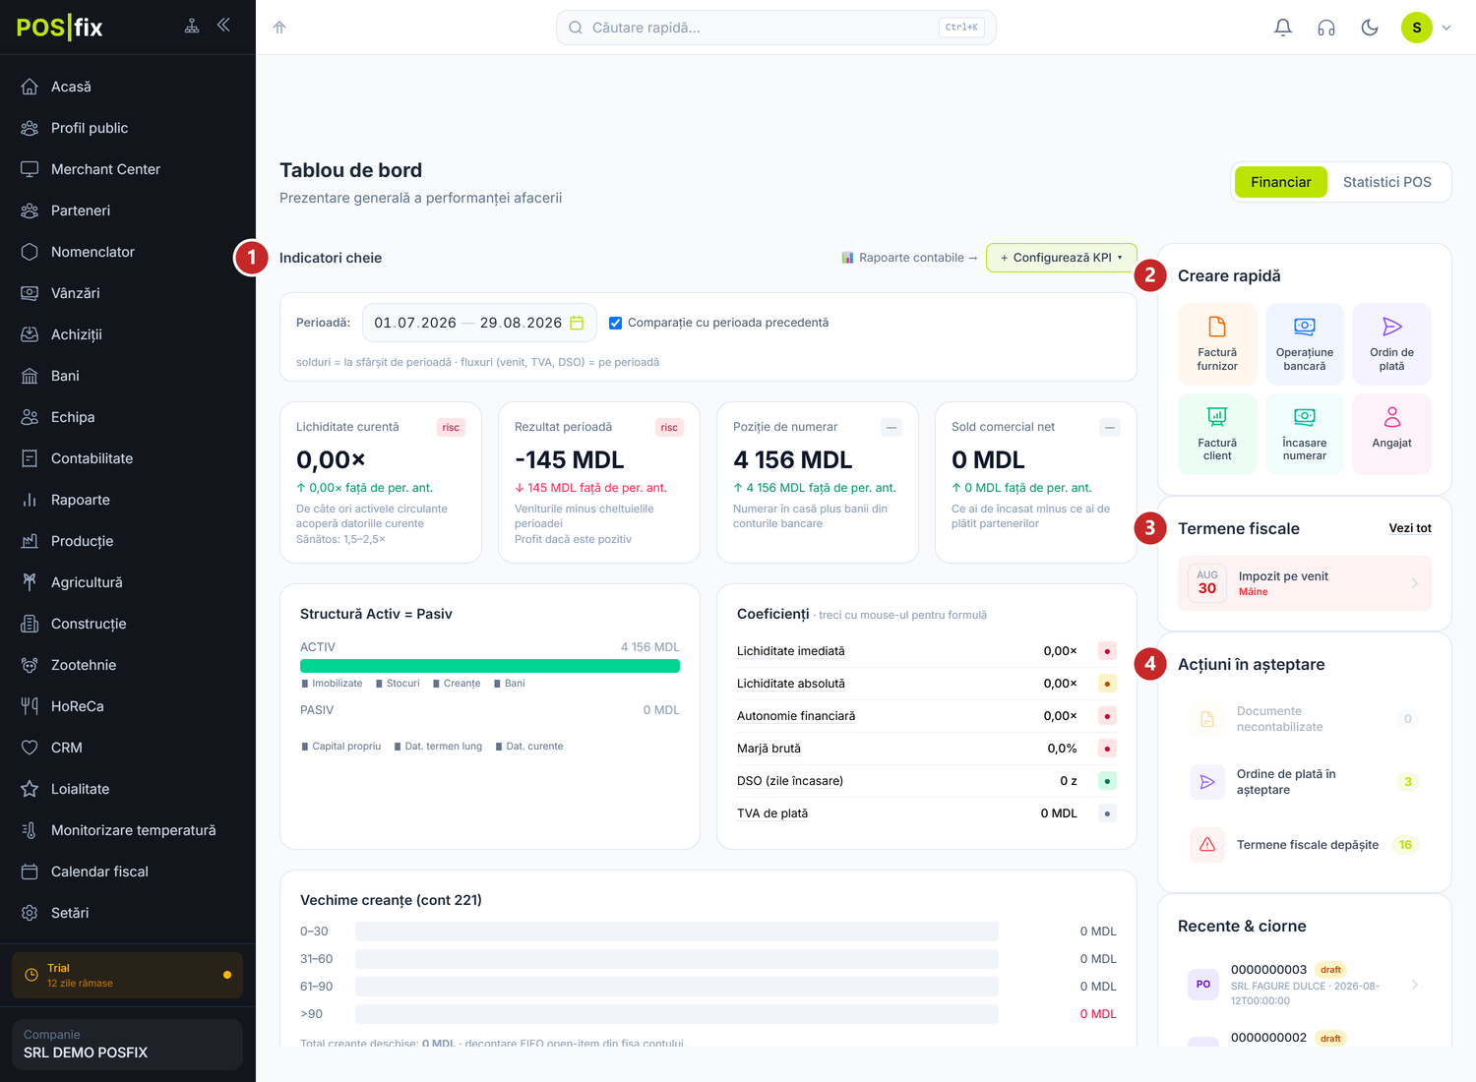
Task: Open Monitorizare temperatură in sidebar
Action: coord(128,830)
